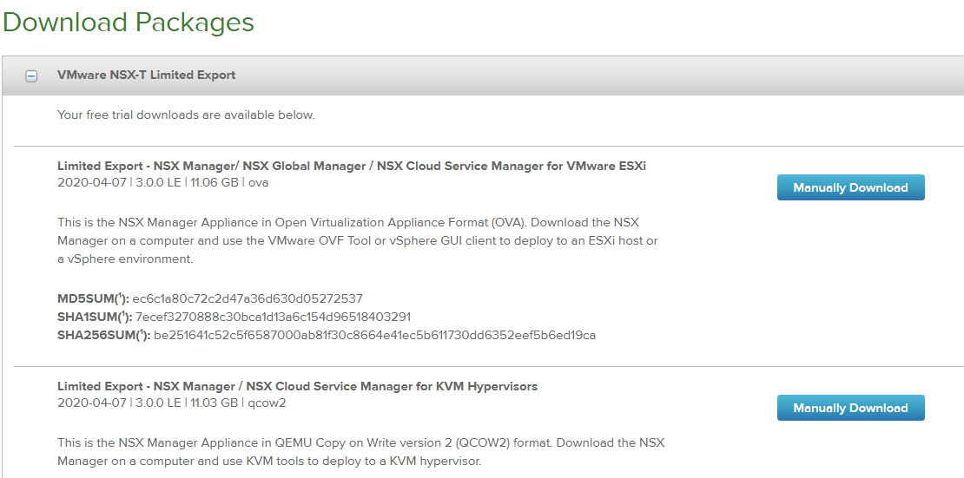Click the SHA1SUM label
Screen dimensions: 964x478
click(x=95, y=317)
